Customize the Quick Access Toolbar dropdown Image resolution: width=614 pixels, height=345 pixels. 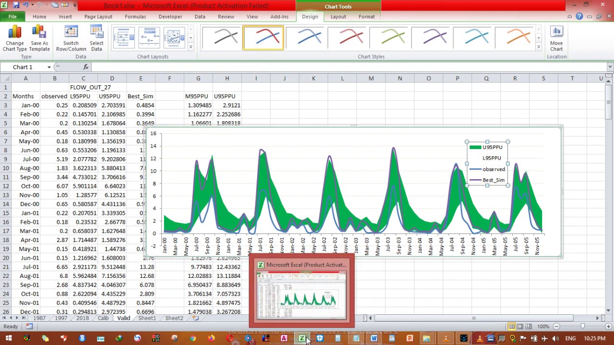point(75,5)
